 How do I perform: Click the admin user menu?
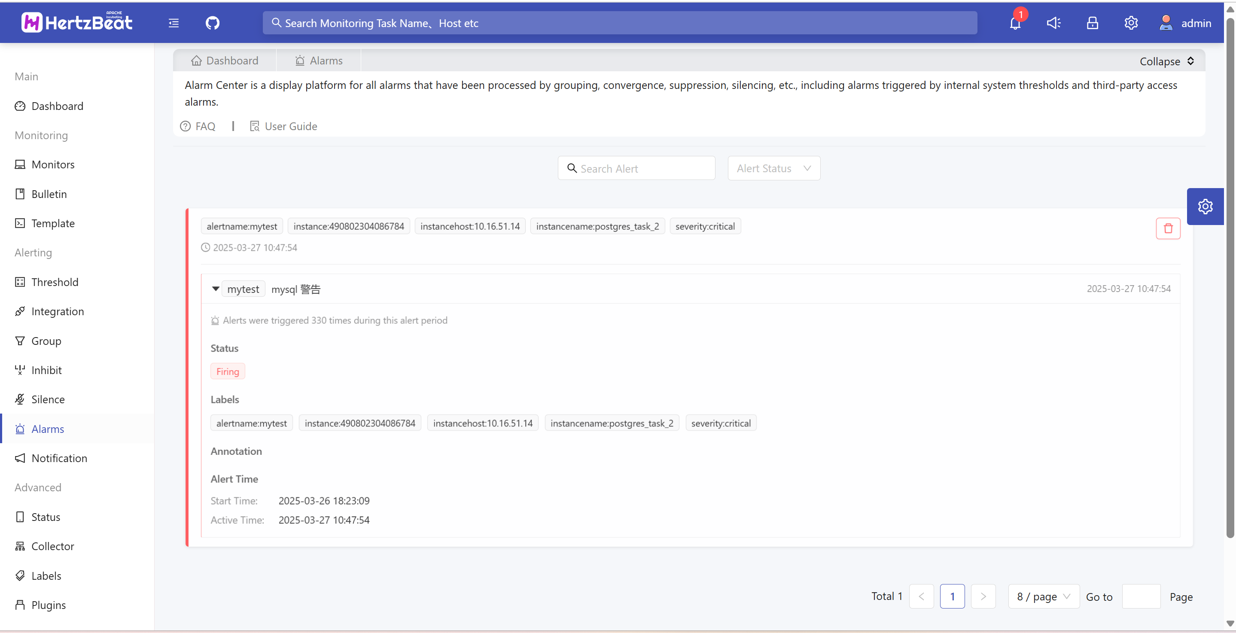(1185, 23)
